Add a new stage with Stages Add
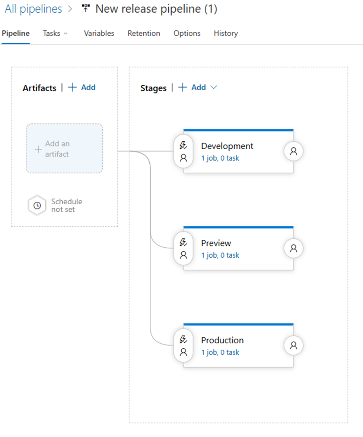The height and width of the screenshot is (437, 363). (x=192, y=87)
